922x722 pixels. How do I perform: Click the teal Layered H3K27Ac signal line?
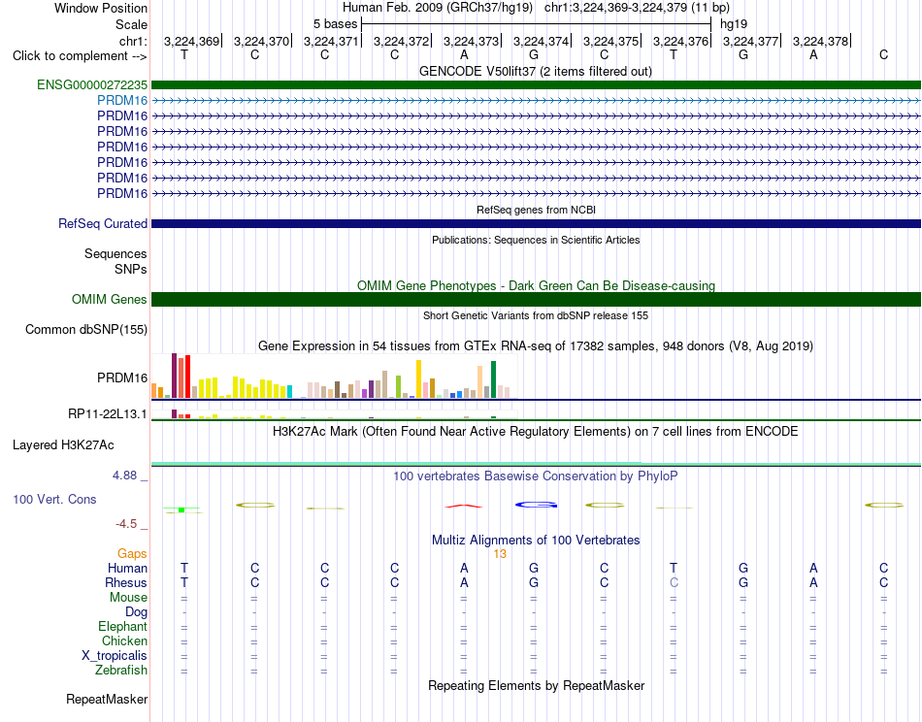pos(536,464)
